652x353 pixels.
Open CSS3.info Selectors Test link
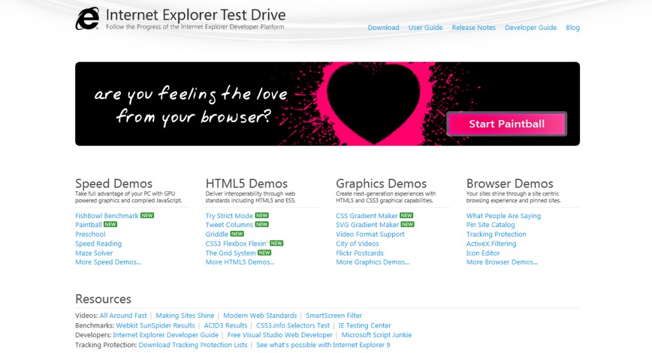[293, 326]
